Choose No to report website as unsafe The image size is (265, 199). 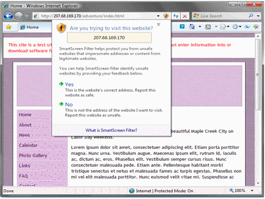click(x=69, y=104)
